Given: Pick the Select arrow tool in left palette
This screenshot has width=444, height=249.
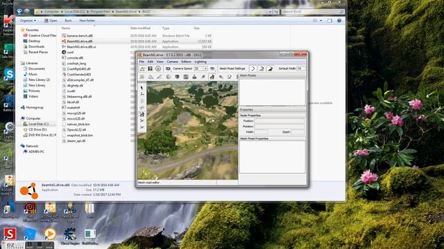Looking at the screenshot, I should point(142,88).
